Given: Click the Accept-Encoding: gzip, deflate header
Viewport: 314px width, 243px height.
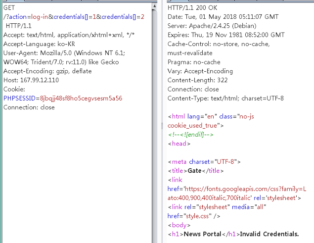Looking at the screenshot, I should [47, 71].
